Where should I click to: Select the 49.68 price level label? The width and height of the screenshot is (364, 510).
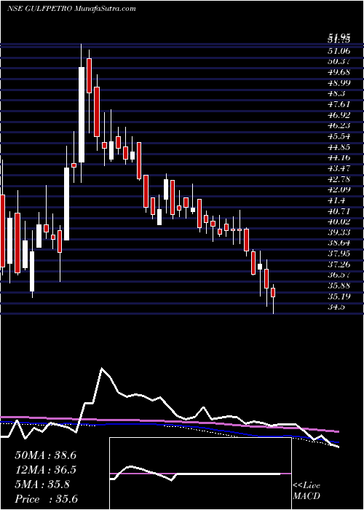tap(339, 72)
